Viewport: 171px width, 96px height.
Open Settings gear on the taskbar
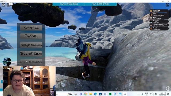(x=105, y=94)
